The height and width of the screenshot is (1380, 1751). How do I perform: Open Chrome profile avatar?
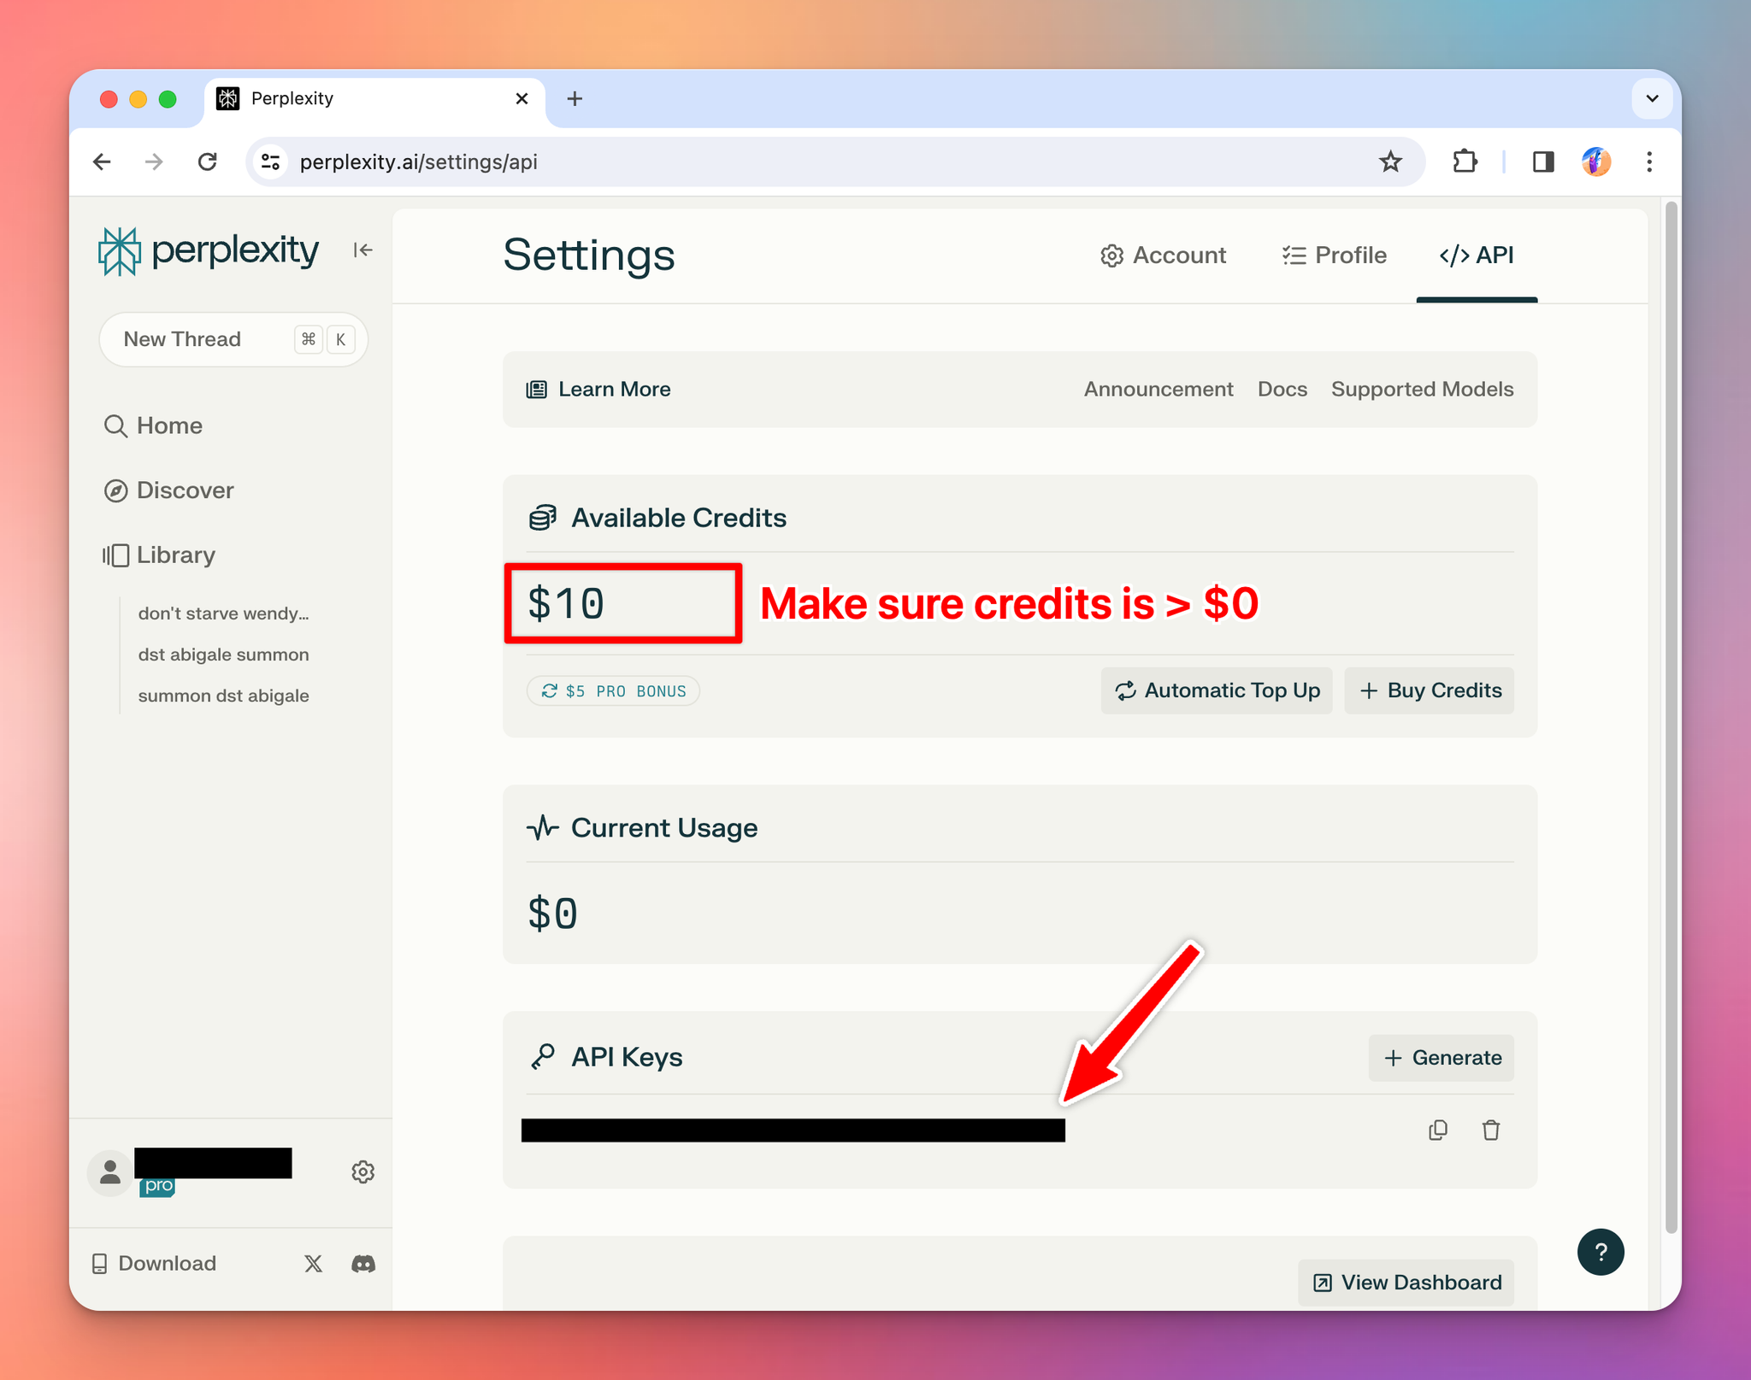point(1596,161)
